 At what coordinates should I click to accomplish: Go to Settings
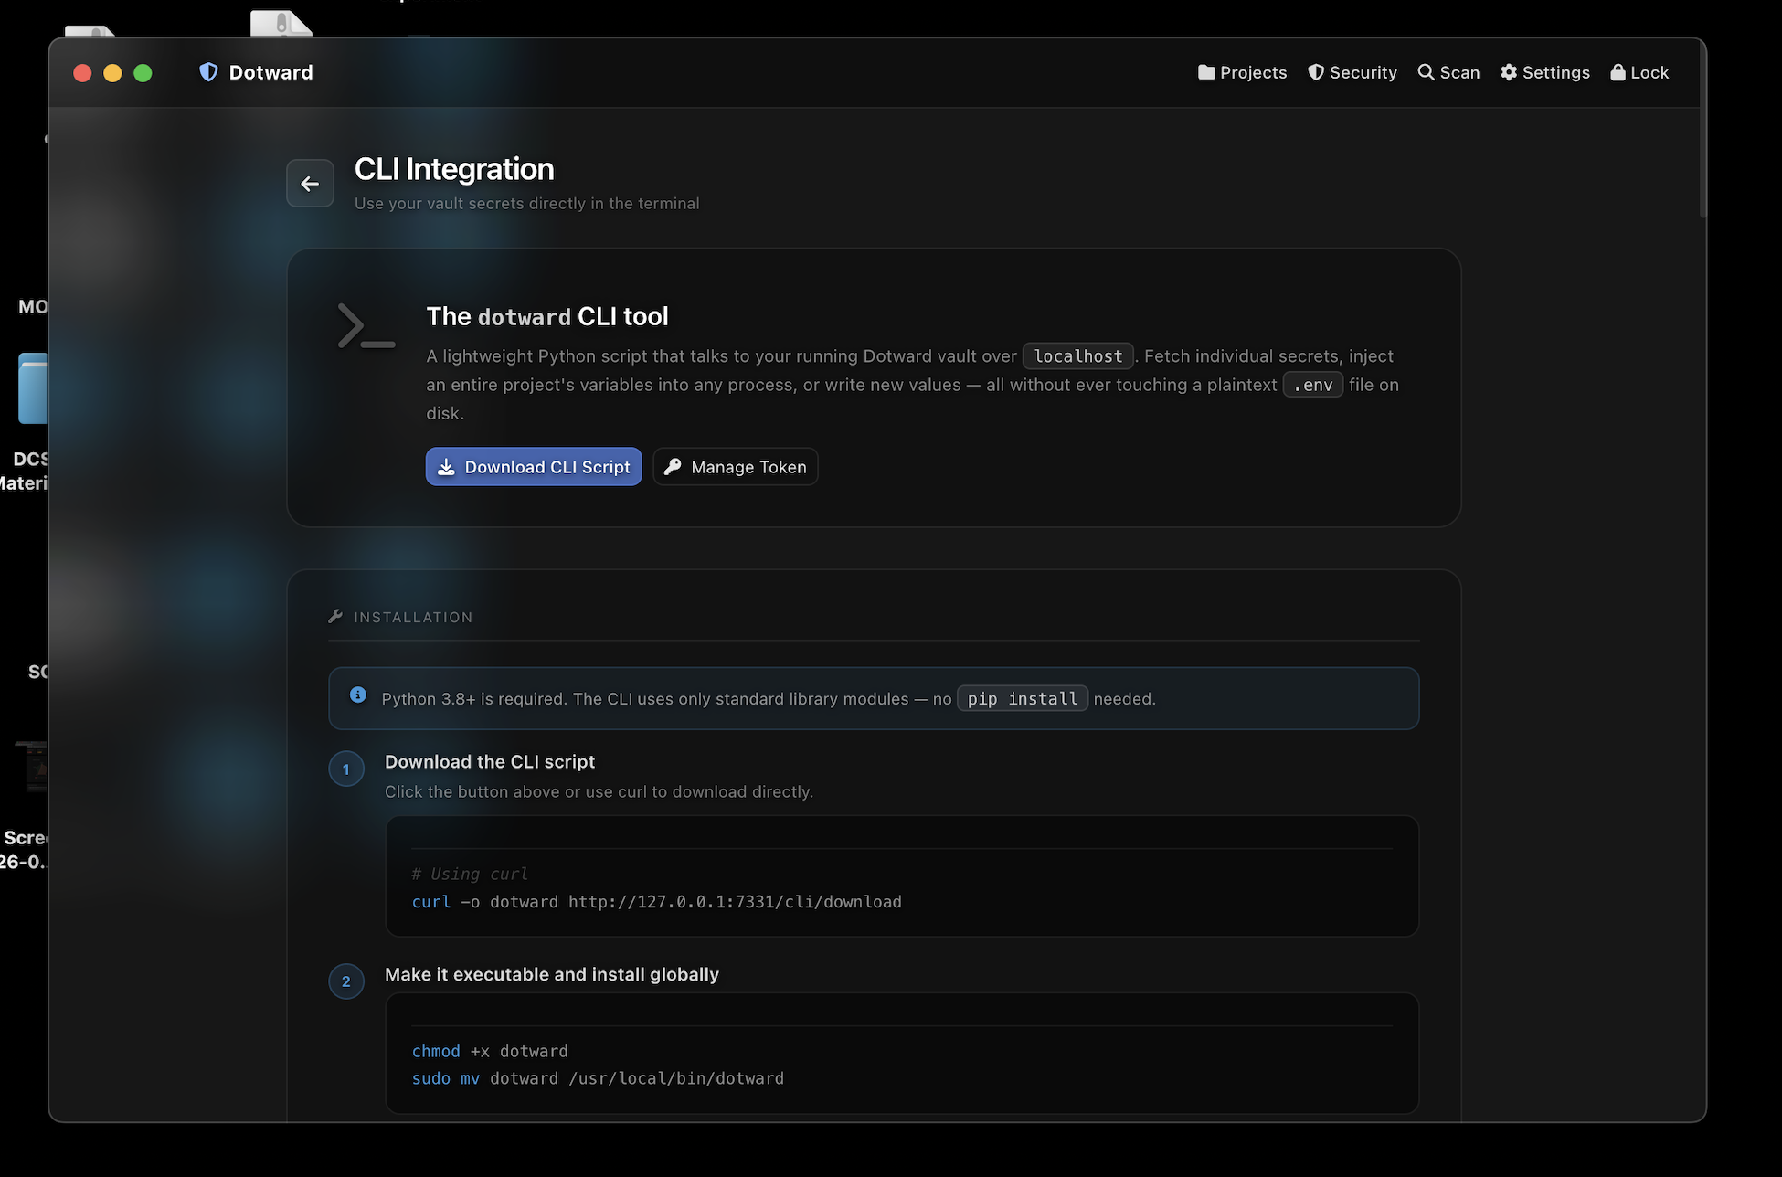1544,72
